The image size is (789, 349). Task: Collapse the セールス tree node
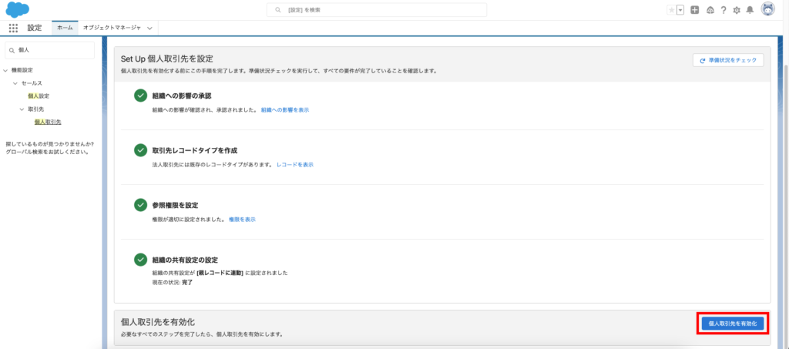pos(15,83)
